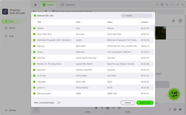Click the Artist column header
Viewport: 186px width, 115px height.
click(78, 22)
